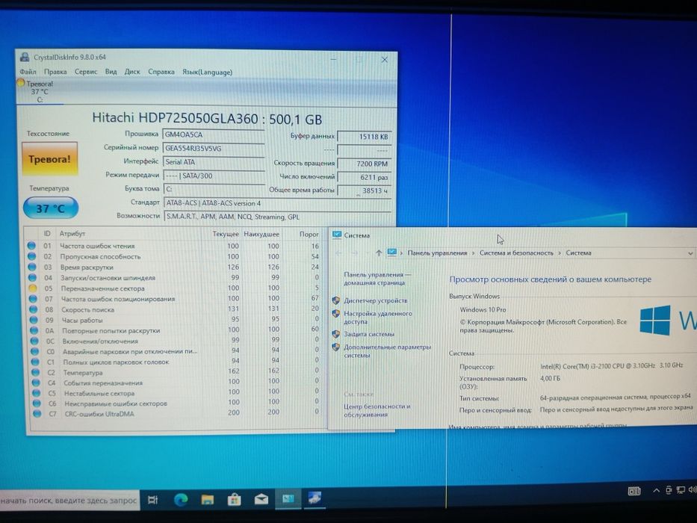Open the Диск menu

(x=132, y=72)
